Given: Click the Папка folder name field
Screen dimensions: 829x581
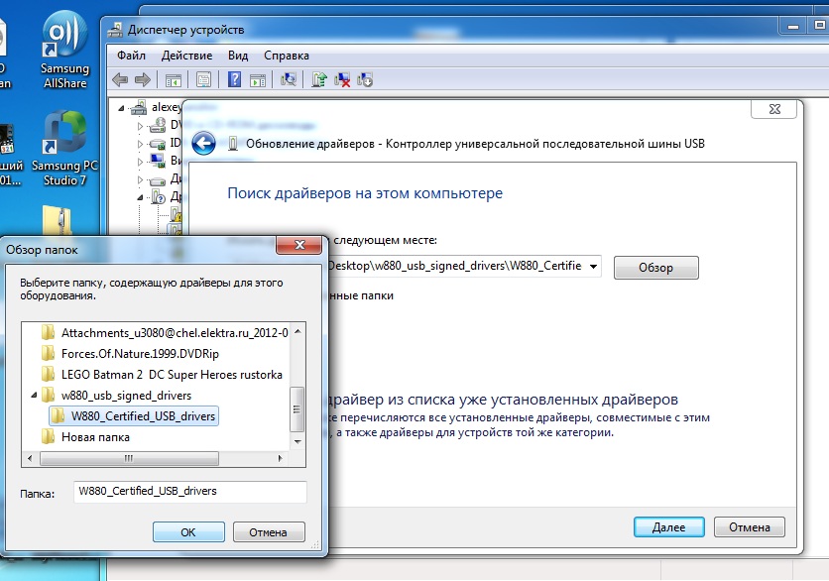Looking at the screenshot, I should pos(189,491).
